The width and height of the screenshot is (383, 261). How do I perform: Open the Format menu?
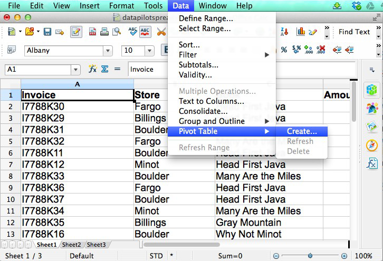click(122, 6)
